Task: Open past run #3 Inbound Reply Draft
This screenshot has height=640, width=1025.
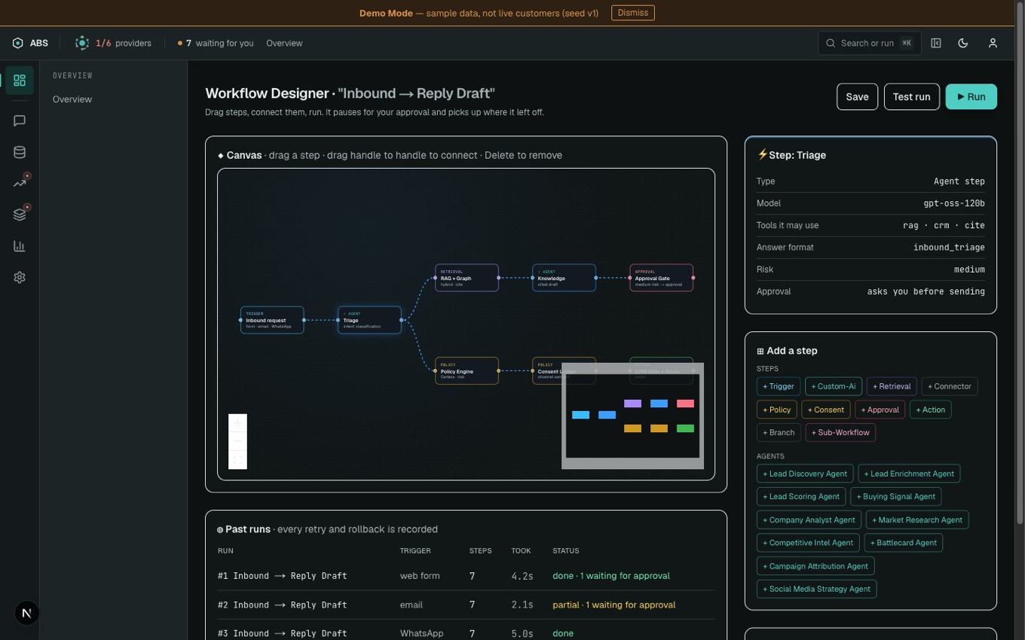Action: coord(466,633)
